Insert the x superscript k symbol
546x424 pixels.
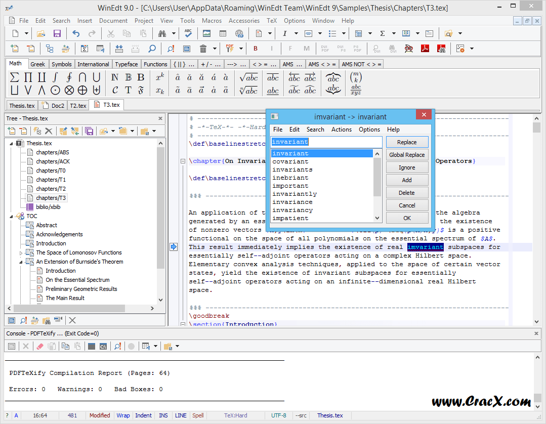(x=160, y=77)
